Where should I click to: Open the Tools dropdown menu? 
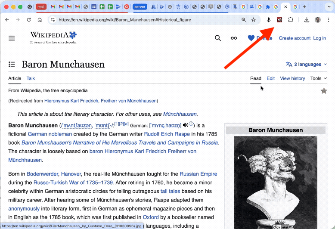(318, 78)
